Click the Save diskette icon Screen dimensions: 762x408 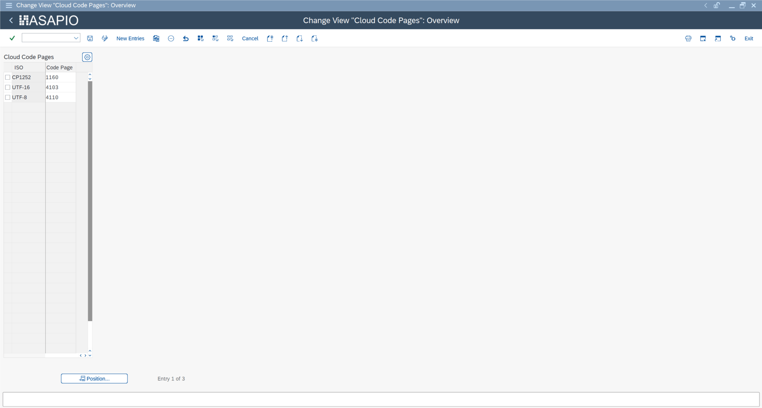[x=90, y=38]
